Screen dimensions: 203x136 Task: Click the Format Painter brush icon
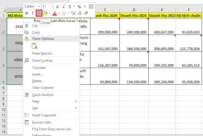click(86, 13)
